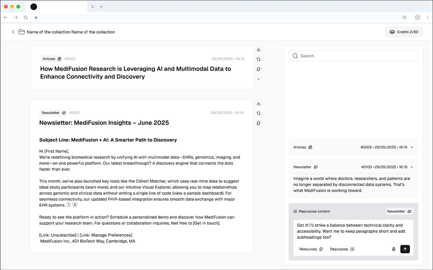Open the collection folder icon
The width and height of the screenshot is (433, 270).
22,32
